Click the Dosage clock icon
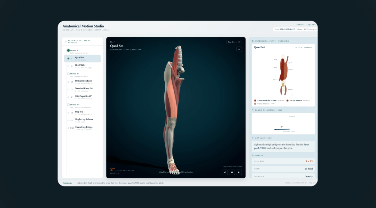 252,156
